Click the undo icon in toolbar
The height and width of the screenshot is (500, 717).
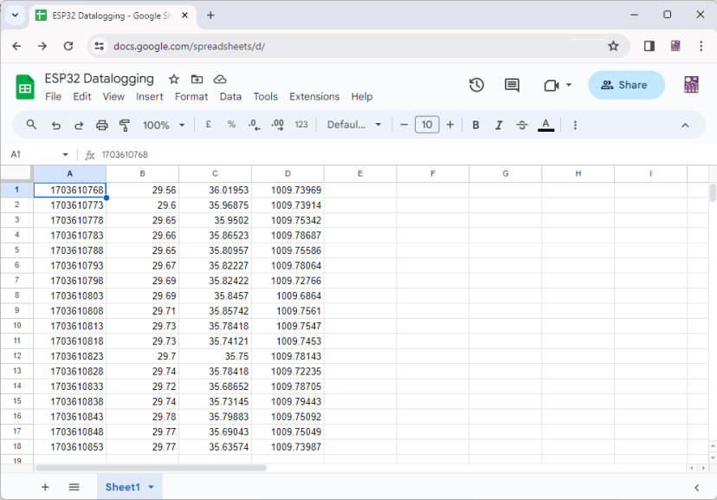pos(55,125)
